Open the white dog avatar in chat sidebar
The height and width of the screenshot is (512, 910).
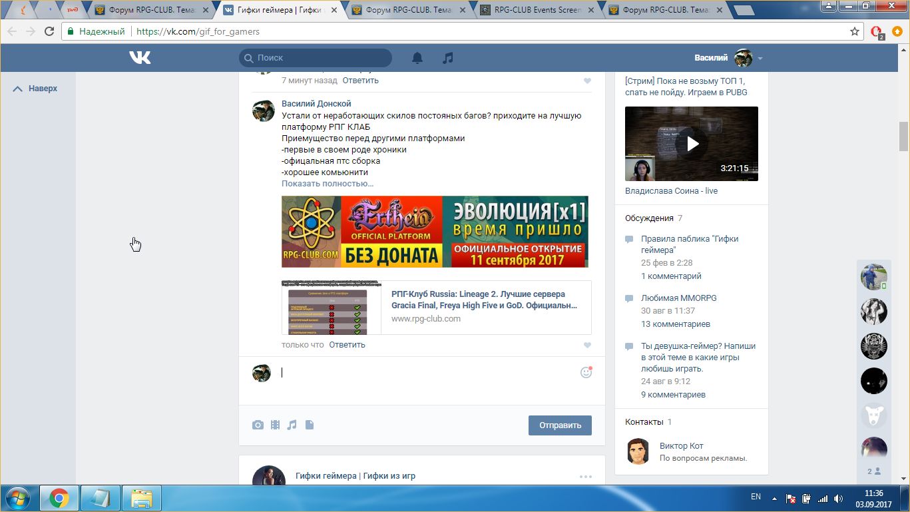point(874,415)
